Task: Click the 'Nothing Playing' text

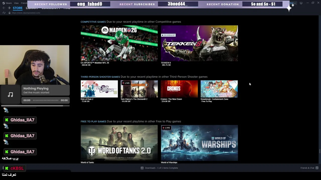Action: pos(36,88)
